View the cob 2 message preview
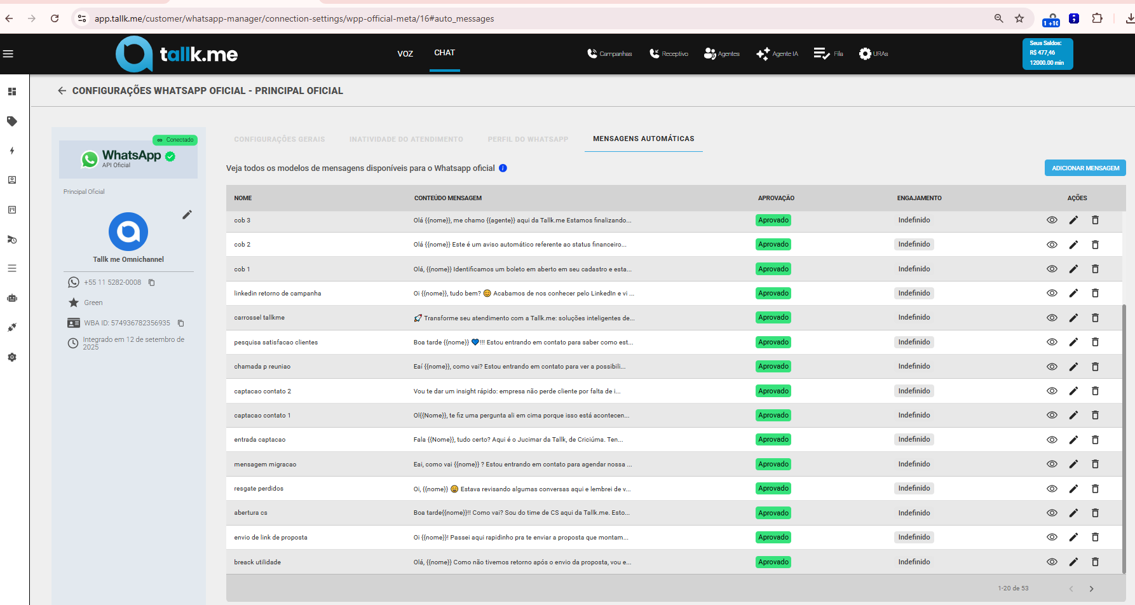The image size is (1135, 605). point(1052,245)
